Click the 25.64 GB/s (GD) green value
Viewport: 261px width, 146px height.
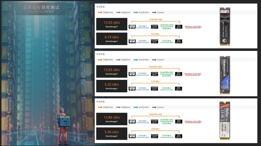click(167, 120)
